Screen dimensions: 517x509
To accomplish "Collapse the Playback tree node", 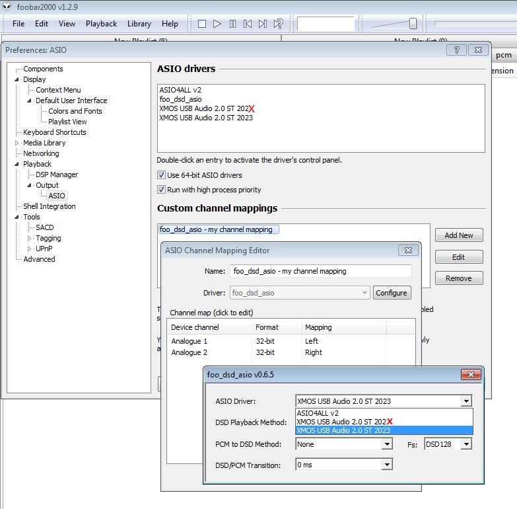I will pos(17,164).
